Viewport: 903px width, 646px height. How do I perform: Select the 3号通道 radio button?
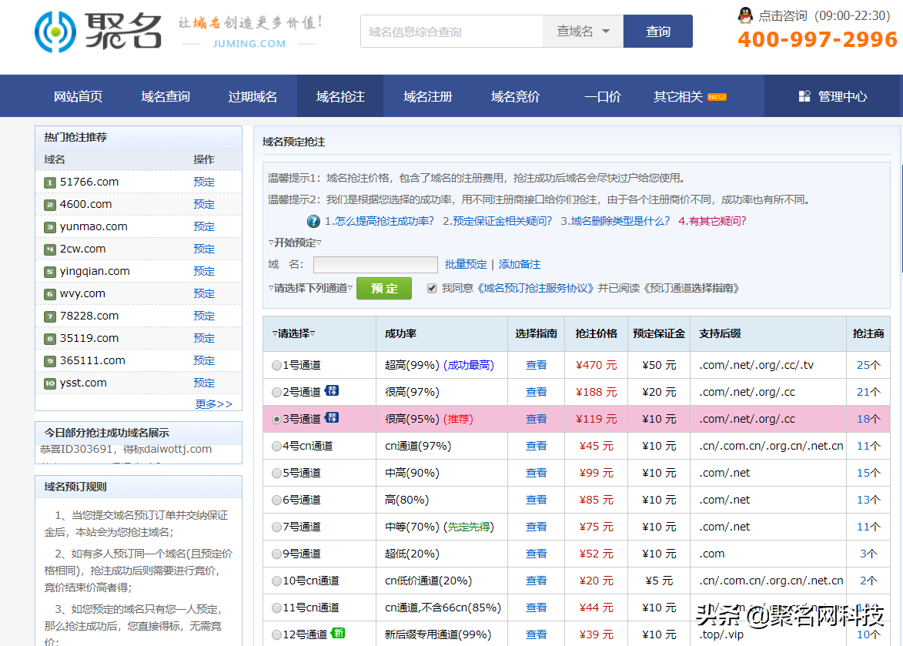276,419
